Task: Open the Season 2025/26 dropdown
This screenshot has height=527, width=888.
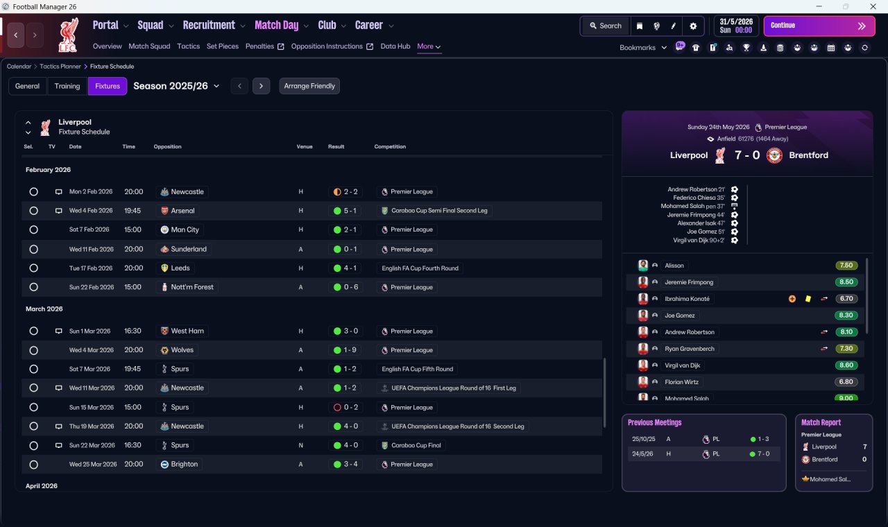Action: [x=176, y=86]
